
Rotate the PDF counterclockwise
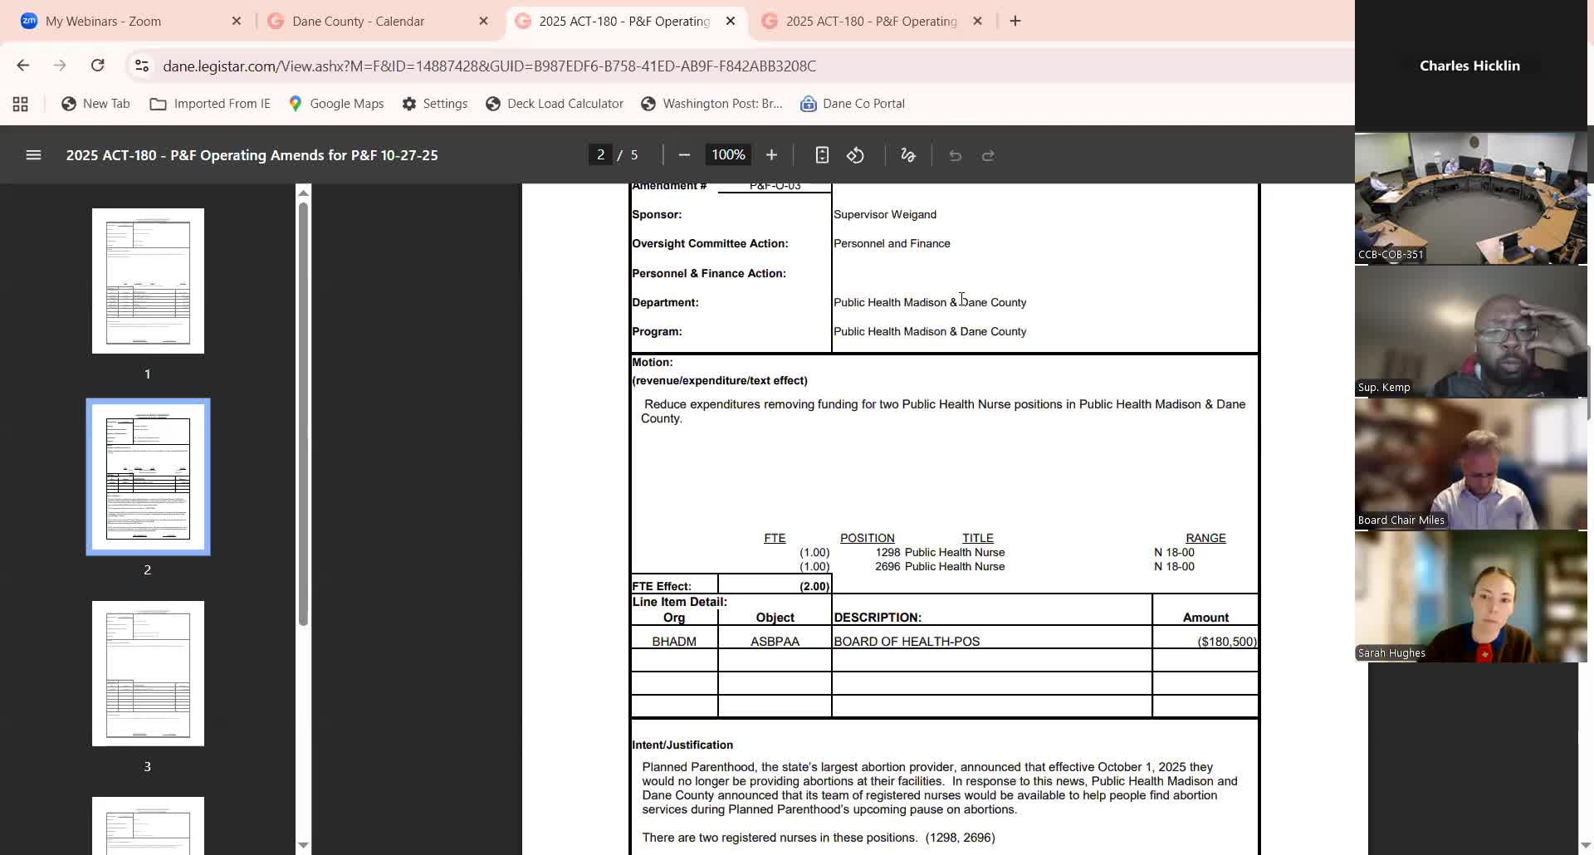pos(855,155)
